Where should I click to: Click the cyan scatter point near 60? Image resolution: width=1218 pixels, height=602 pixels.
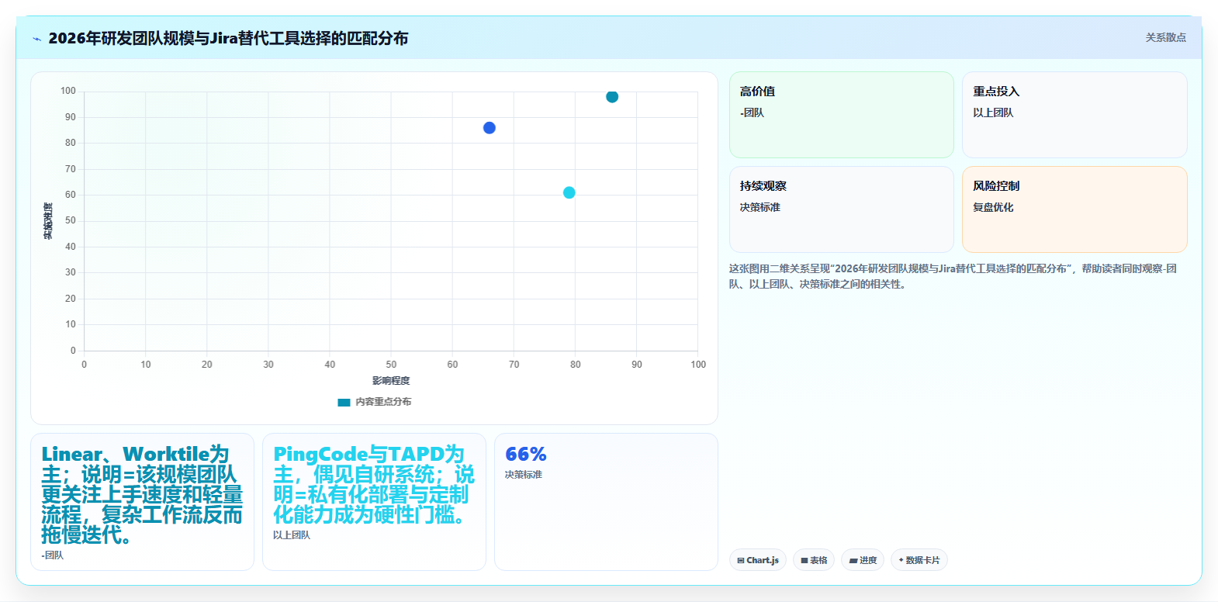569,192
